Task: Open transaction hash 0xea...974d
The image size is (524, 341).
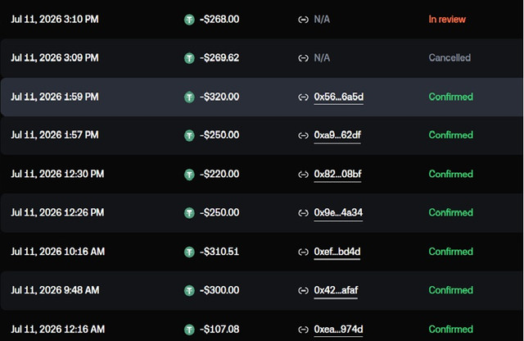Action: tap(338, 330)
